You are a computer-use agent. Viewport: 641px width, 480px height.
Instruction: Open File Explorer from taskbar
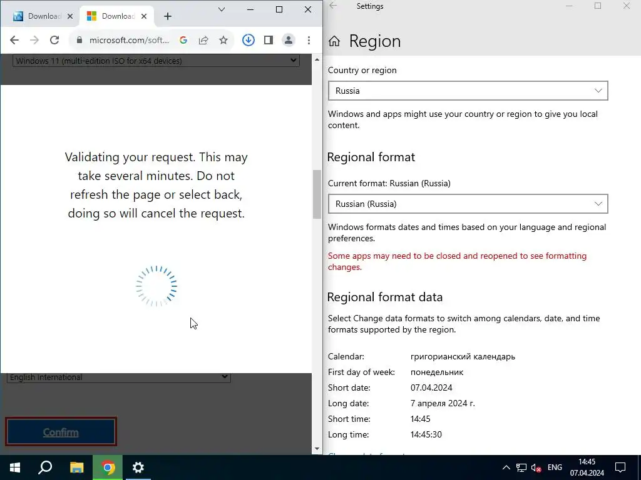[76, 467]
